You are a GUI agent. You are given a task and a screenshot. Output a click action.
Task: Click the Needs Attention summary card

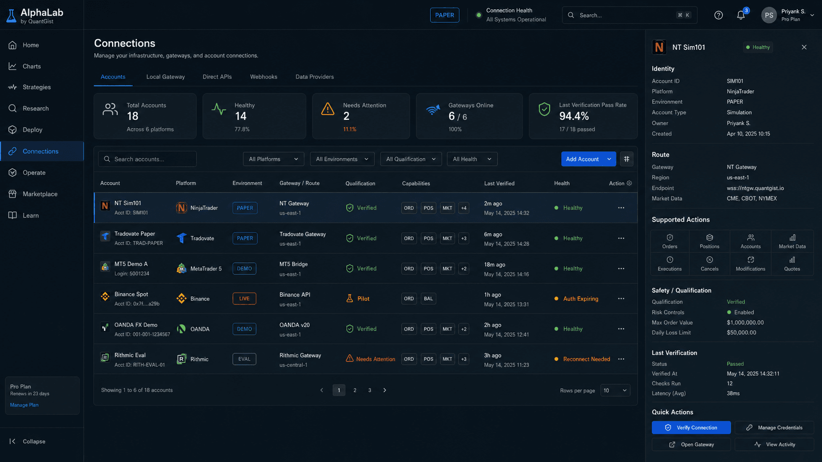(361, 116)
